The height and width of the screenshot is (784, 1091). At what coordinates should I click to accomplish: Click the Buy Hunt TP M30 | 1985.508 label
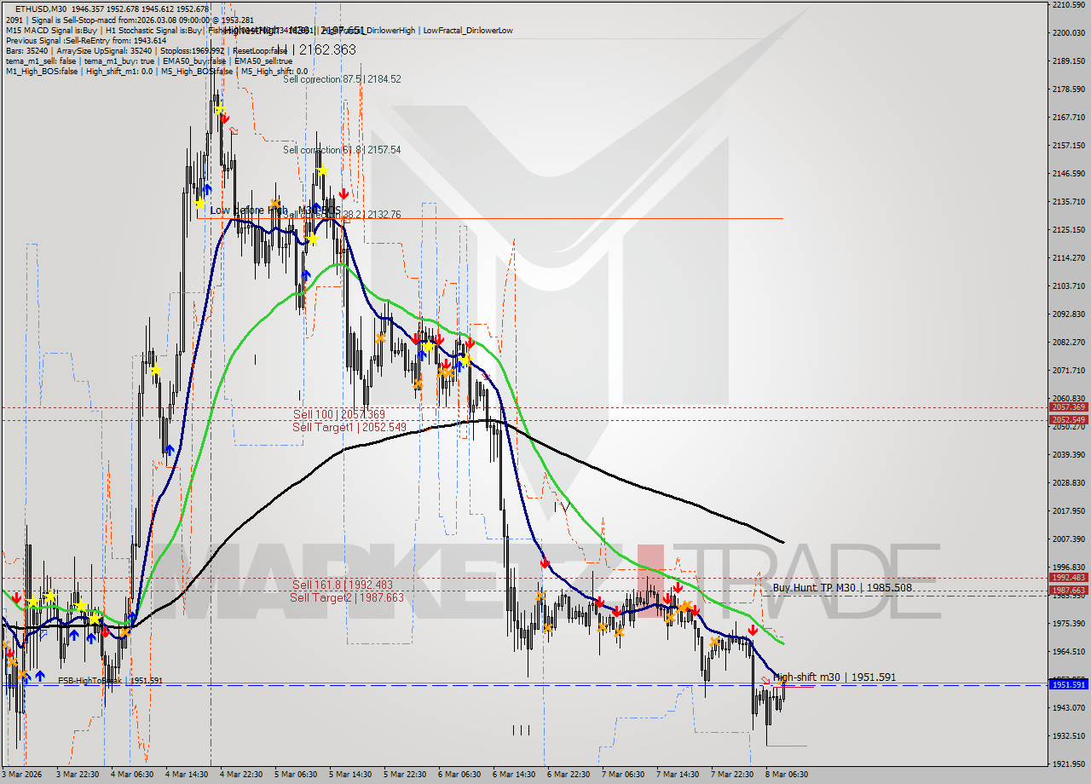842,587
